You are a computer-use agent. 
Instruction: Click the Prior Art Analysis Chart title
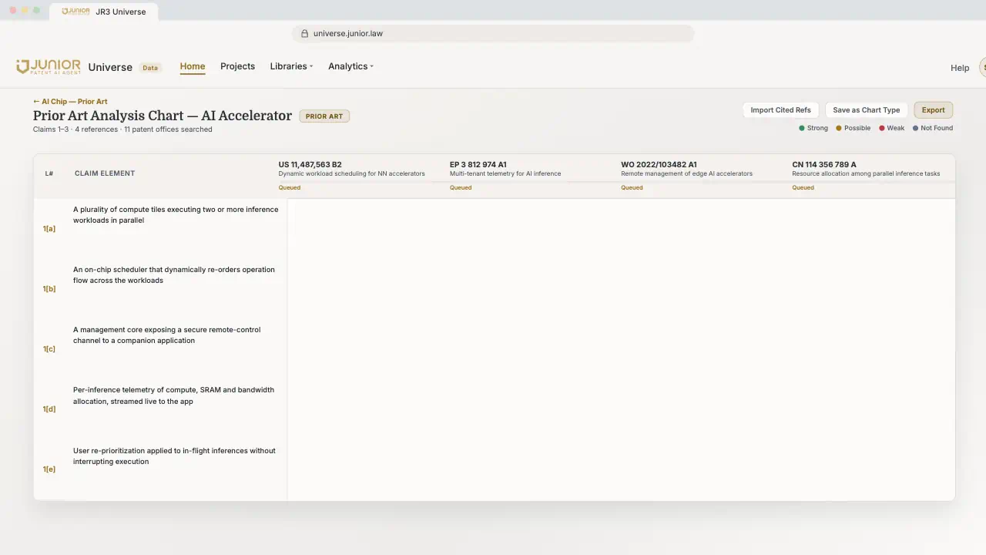(x=163, y=116)
